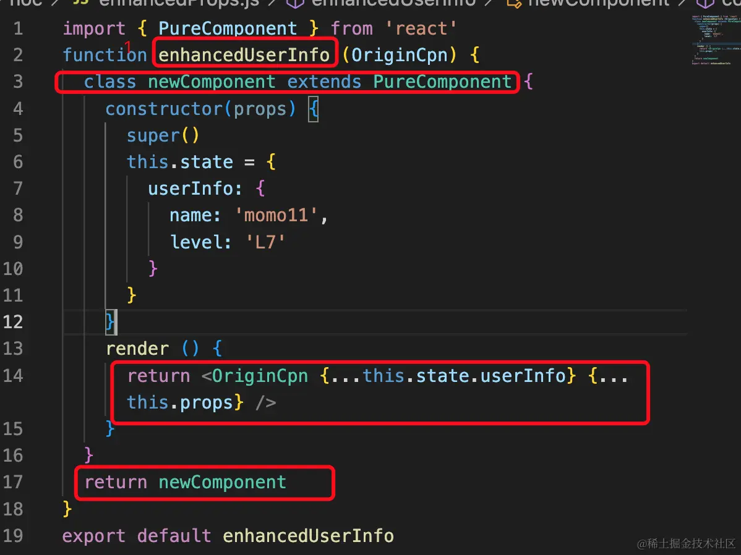The image size is (741, 555).
Task: Click the minimap code preview
Action: (716, 40)
